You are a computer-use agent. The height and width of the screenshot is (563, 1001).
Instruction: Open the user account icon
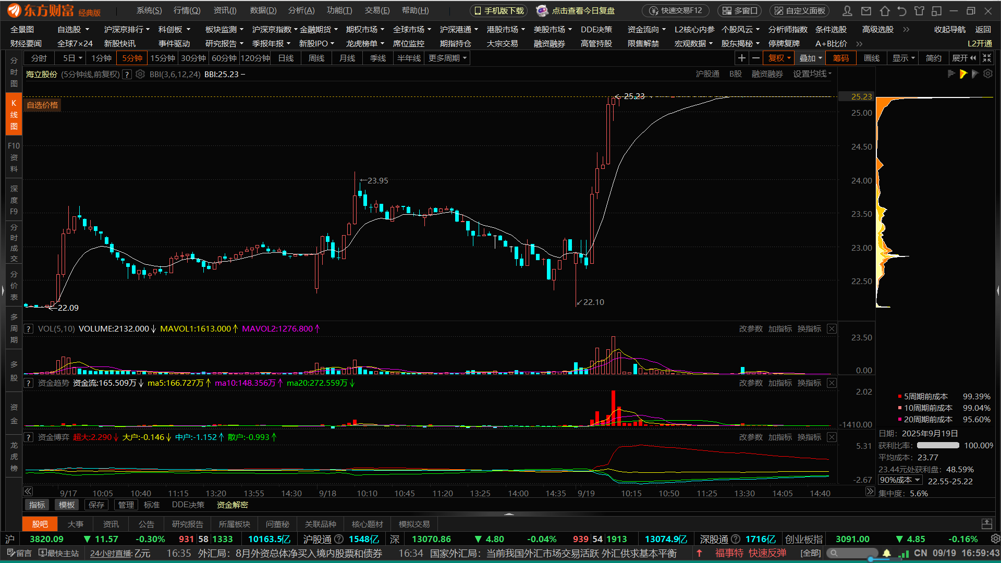pos(848,10)
